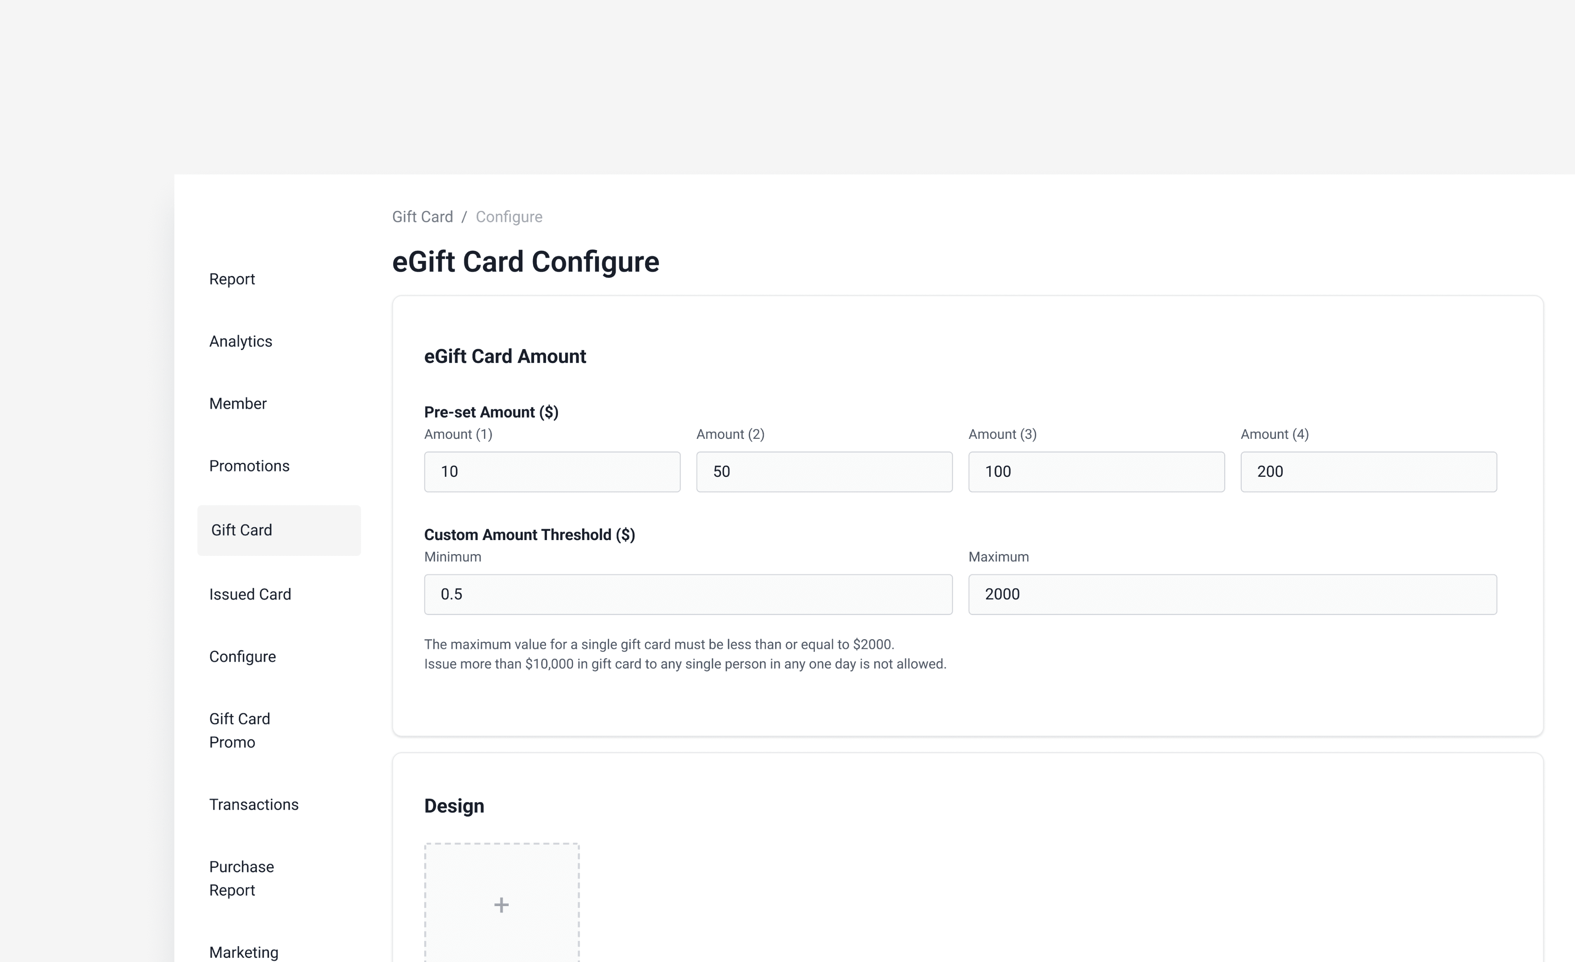Go to Transactions sidebar item

(x=254, y=805)
